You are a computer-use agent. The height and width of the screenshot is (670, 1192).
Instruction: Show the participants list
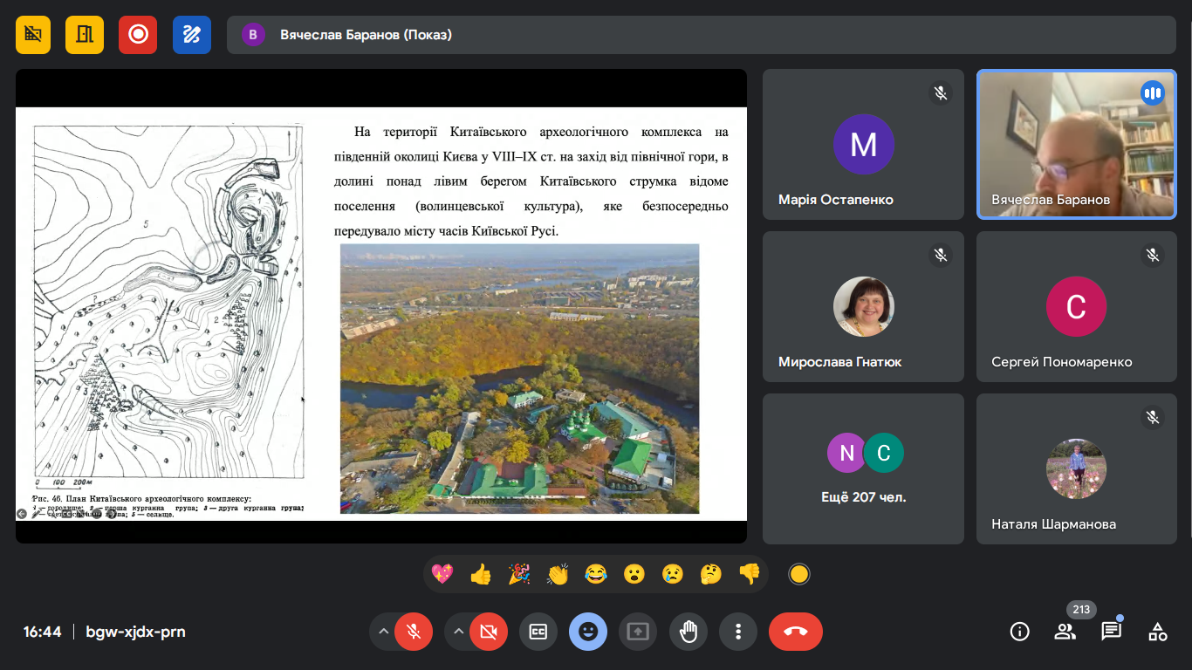point(1065,632)
